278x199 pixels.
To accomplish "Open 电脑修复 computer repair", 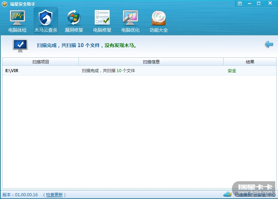I will (102, 21).
